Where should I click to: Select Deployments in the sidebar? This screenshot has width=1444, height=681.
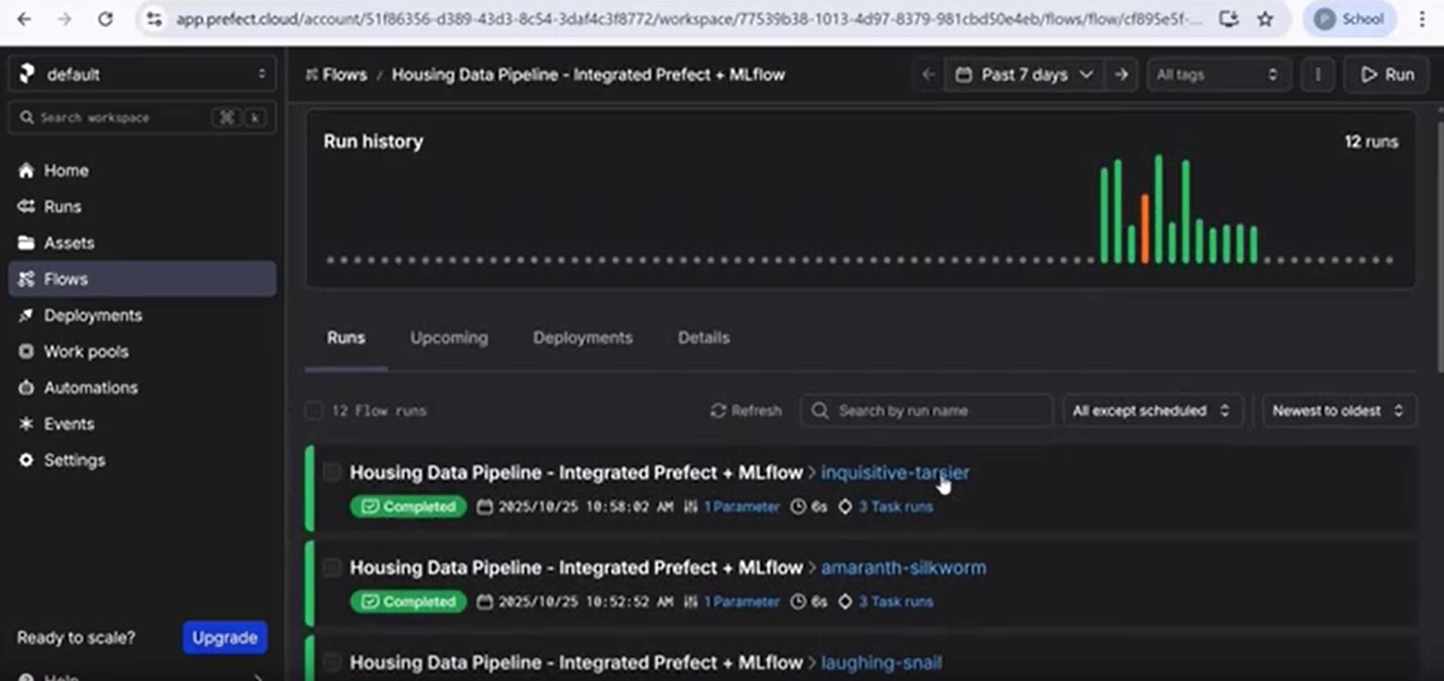click(93, 315)
